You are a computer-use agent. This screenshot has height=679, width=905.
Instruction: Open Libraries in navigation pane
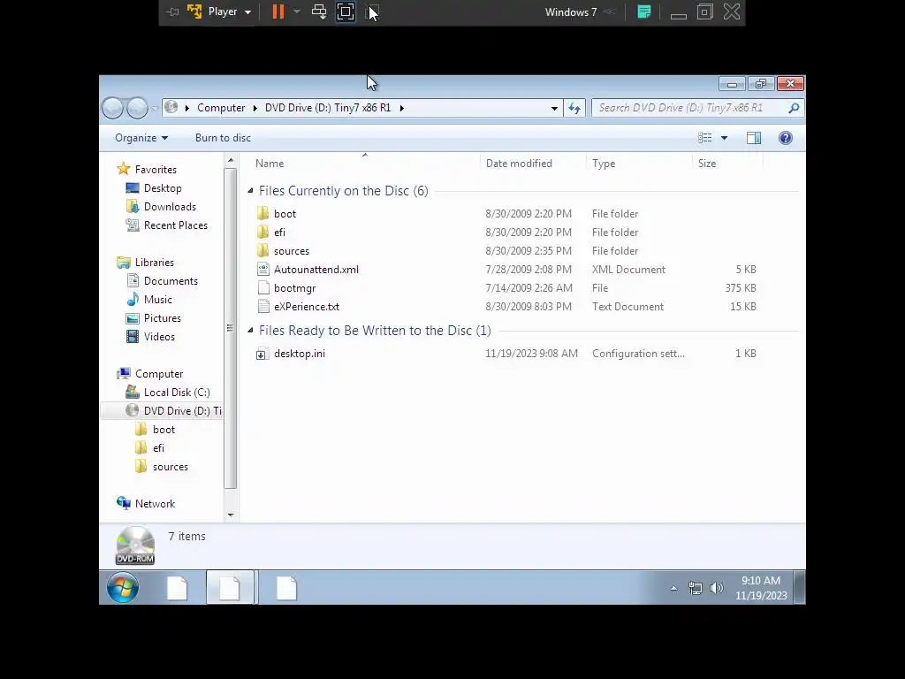click(x=154, y=262)
